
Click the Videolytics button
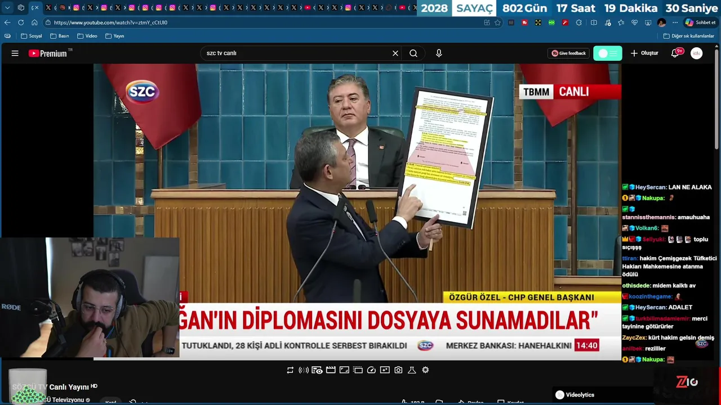coord(575,395)
